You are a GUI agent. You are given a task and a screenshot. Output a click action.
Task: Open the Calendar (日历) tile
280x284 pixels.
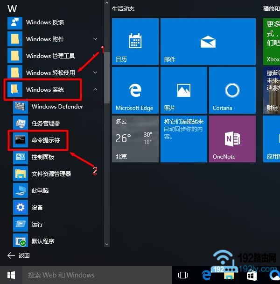point(135,41)
